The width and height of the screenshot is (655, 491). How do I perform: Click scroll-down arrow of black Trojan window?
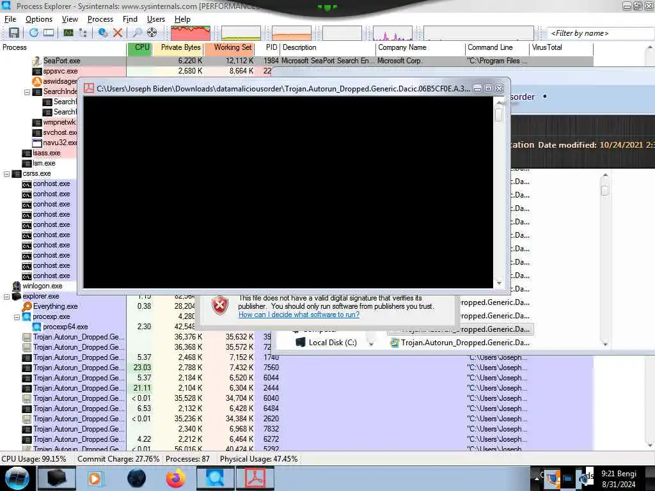point(499,283)
